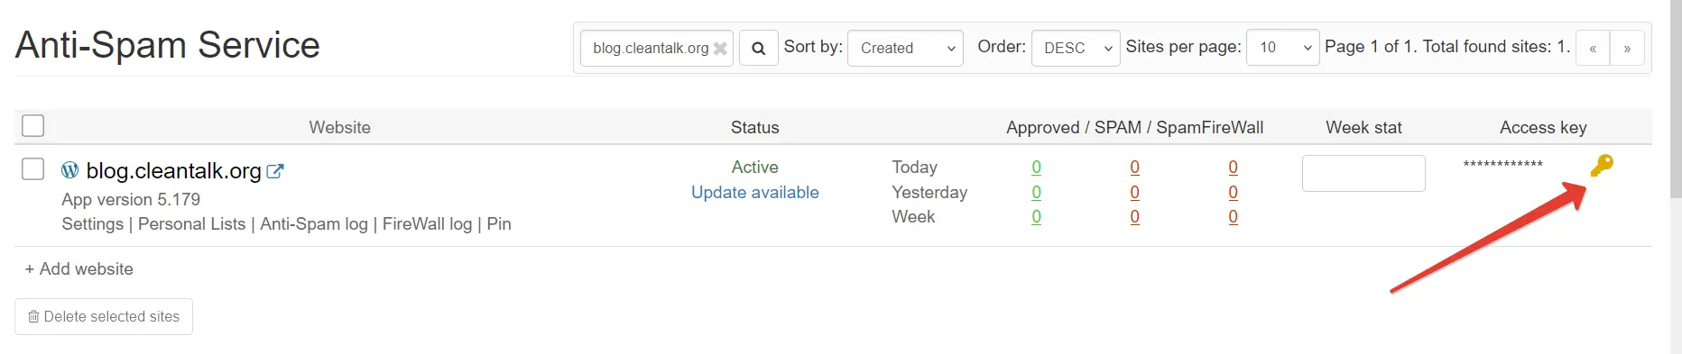The width and height of the screenshot is (1682, 354).
Task: Open blog.cleantalk.org external link icon
Action: coord(275,171)
